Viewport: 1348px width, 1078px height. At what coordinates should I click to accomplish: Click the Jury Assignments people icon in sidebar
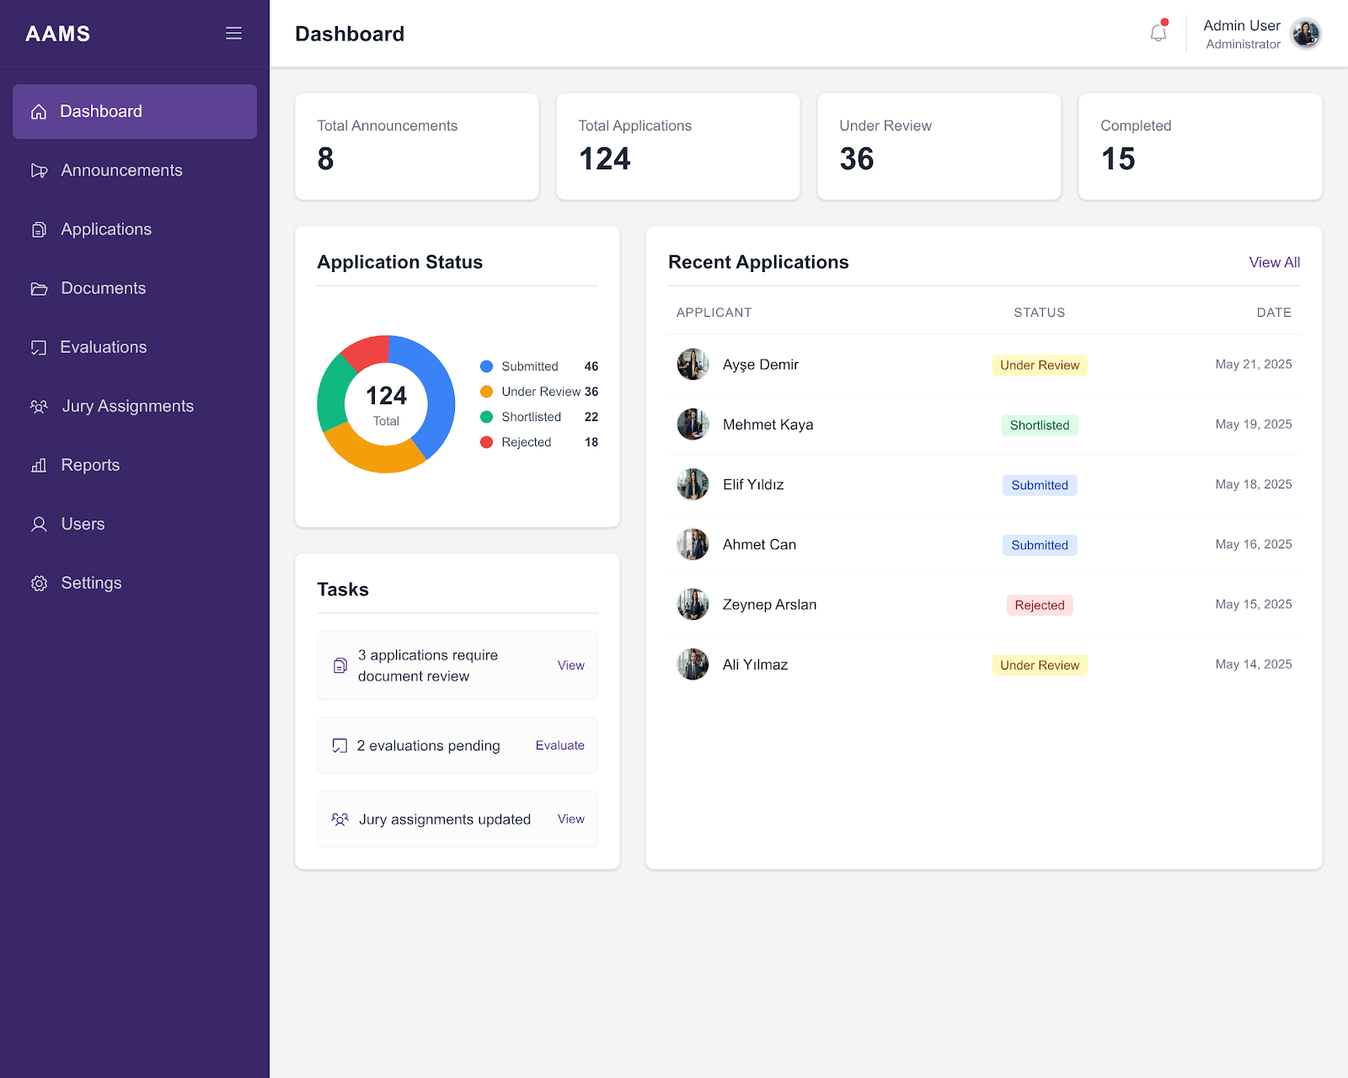[39, 406]
